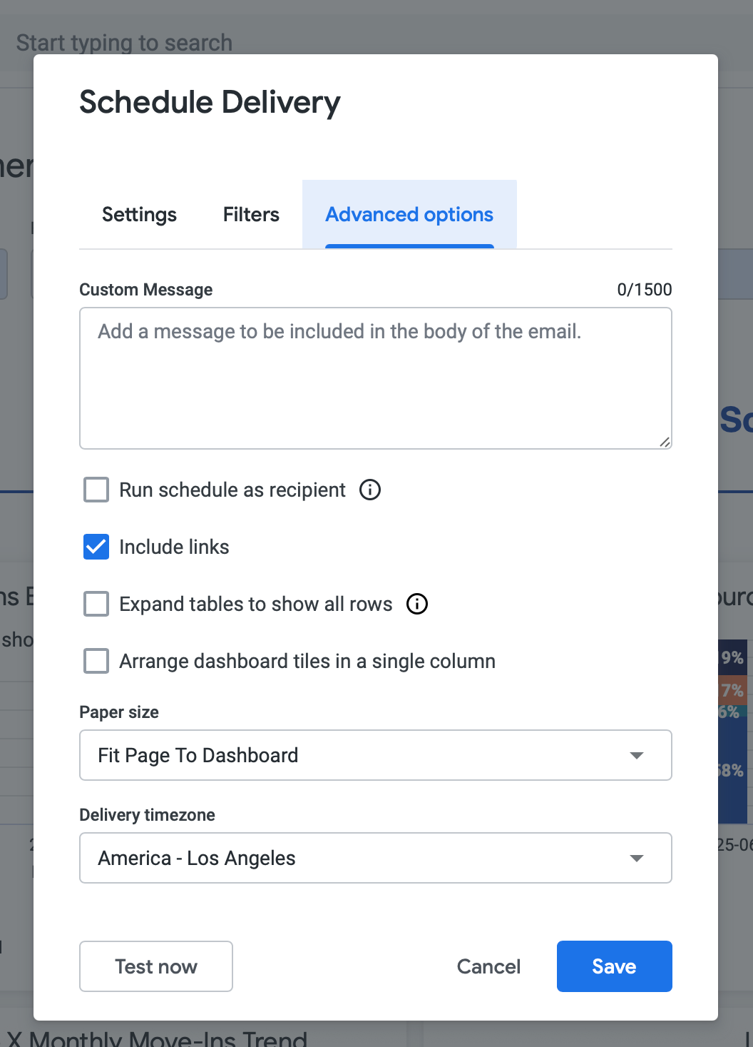The width and height of the screenshot is (753, 1047).
Task: Open the Fit Page To Dashboard dropdown
Action: tap(357, 755)
